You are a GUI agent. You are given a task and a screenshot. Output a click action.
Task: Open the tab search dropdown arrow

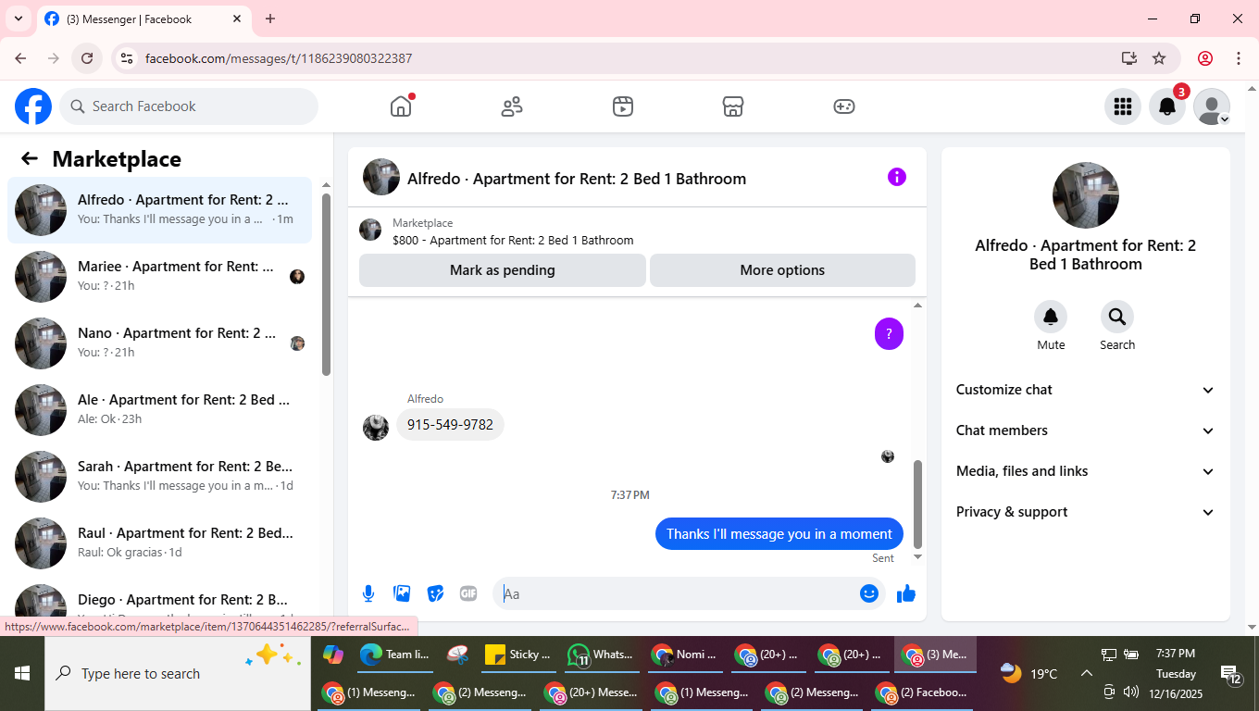[x=19, y=19]
